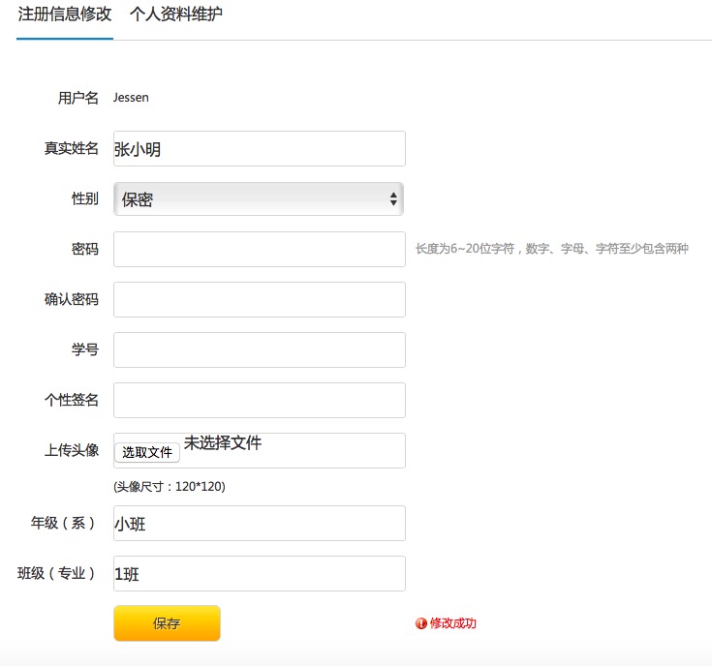Focus the 密码 input field
Screen dimensions: 712x666
(260, 249)
